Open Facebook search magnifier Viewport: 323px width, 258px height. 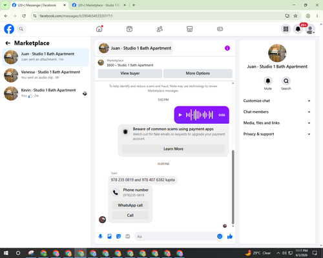(x=21, y=29)
